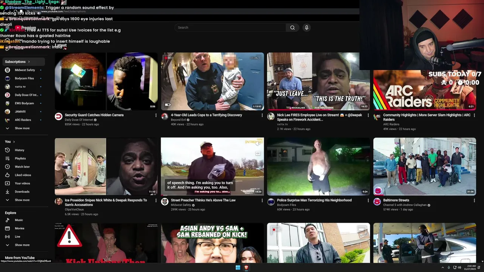The image size is (484, 272).
Task: Click the Search input field
Action: 231,28
